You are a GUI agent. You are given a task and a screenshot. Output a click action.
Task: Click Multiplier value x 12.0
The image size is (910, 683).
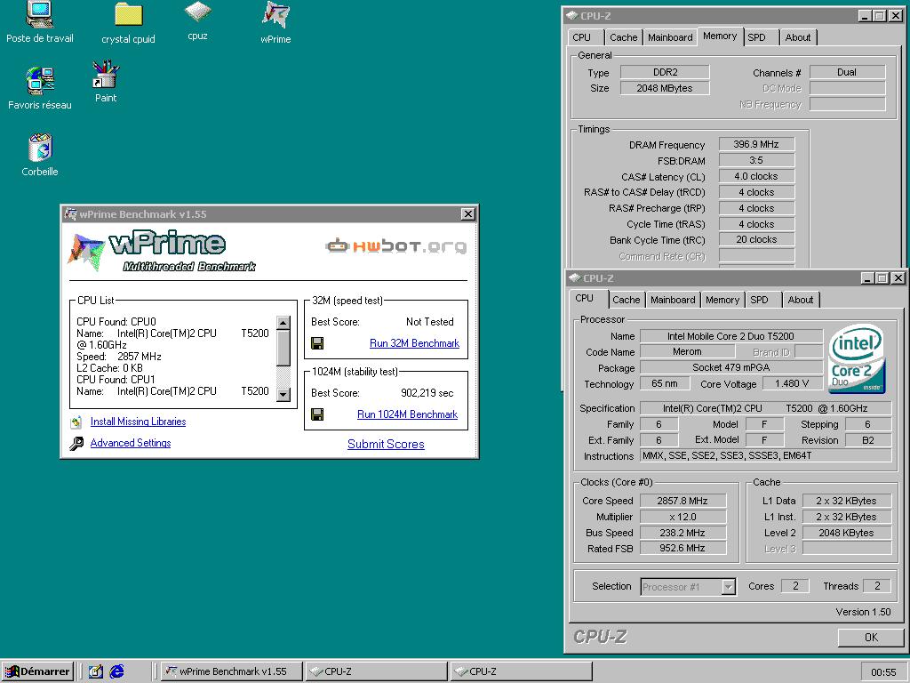tap(682, 517)
